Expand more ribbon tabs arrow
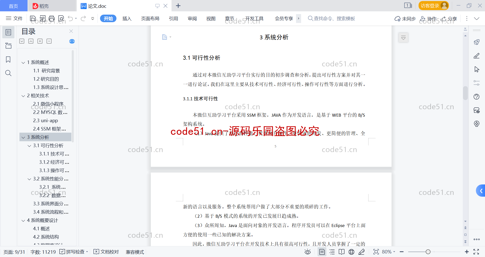This screenshot has height=257, width=485. (299, 18)
